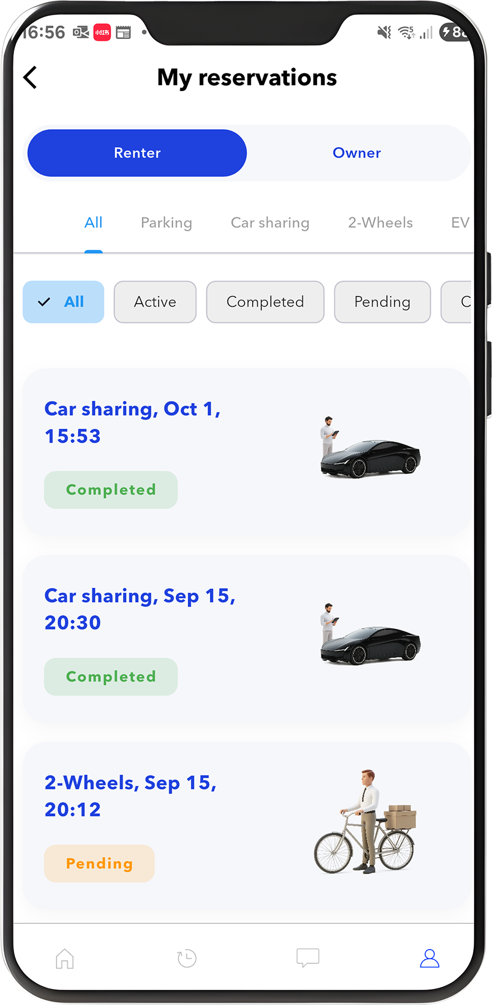Tap the battery status icon
Image resolution: width=492 pixels, height=1005 pixels.
tap(453, 32)
